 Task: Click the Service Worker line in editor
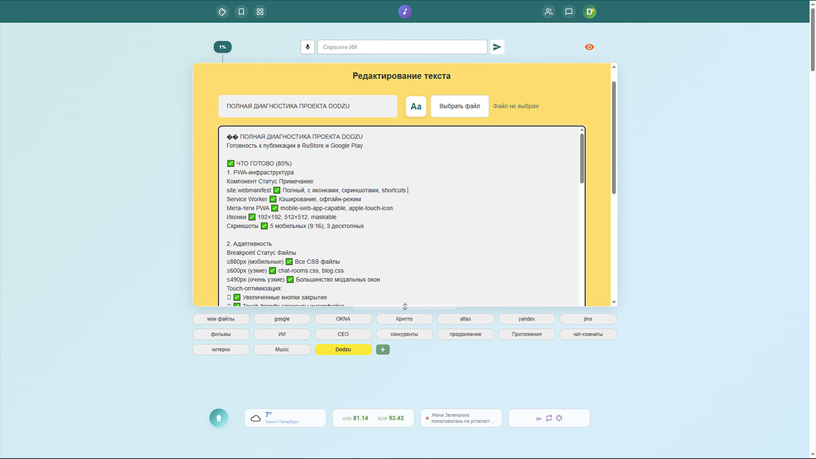pyautogui.click(x=294, y=200)
